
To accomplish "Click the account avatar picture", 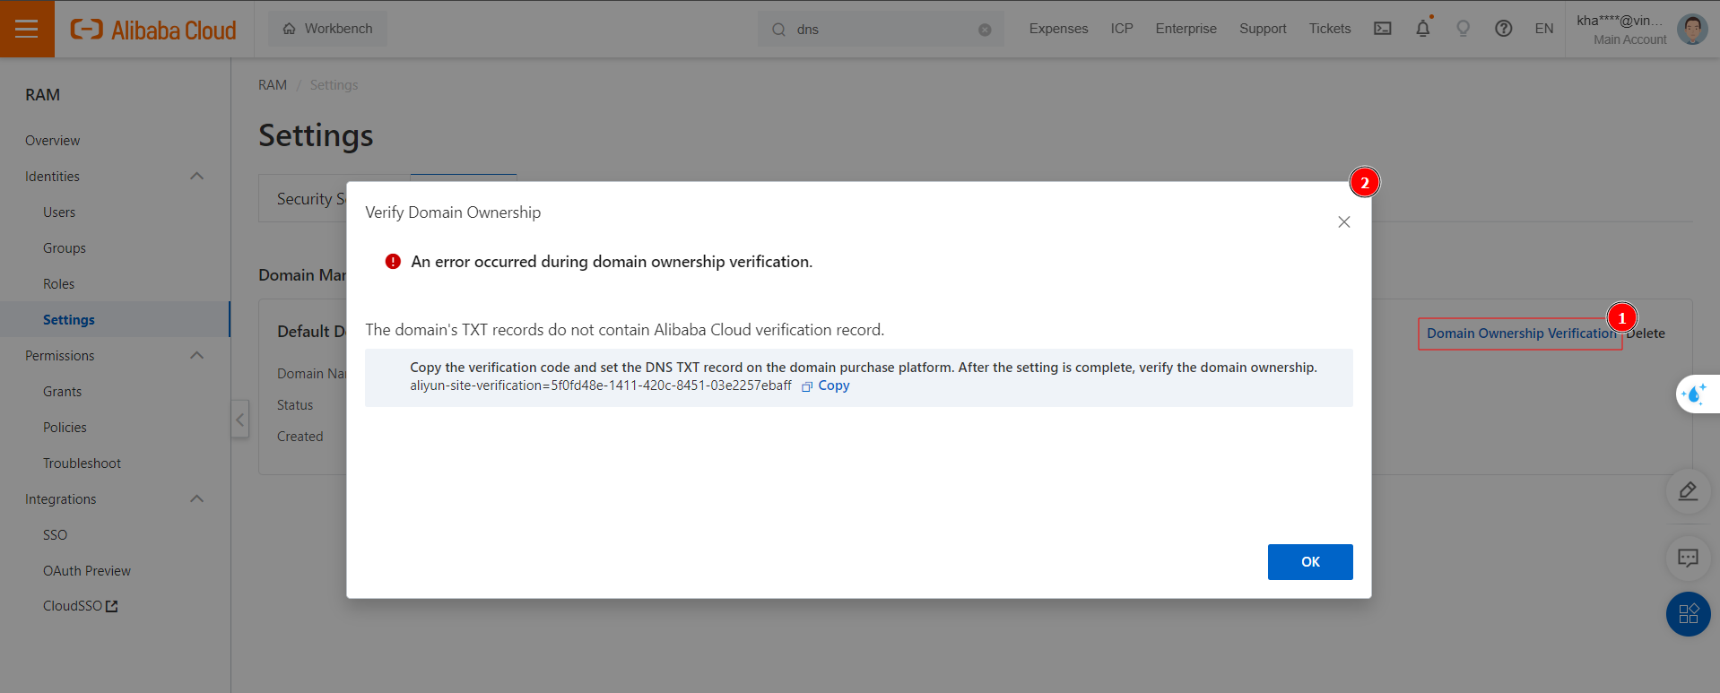I will (x=1692, y=29).
